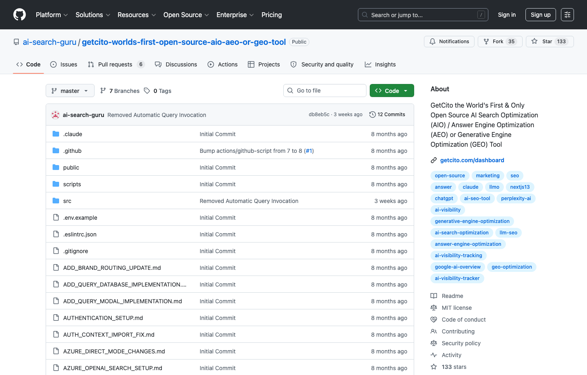View the 7 Branches link
The image size is (587, 375).
pyautogui.click(x=120, y=91)
